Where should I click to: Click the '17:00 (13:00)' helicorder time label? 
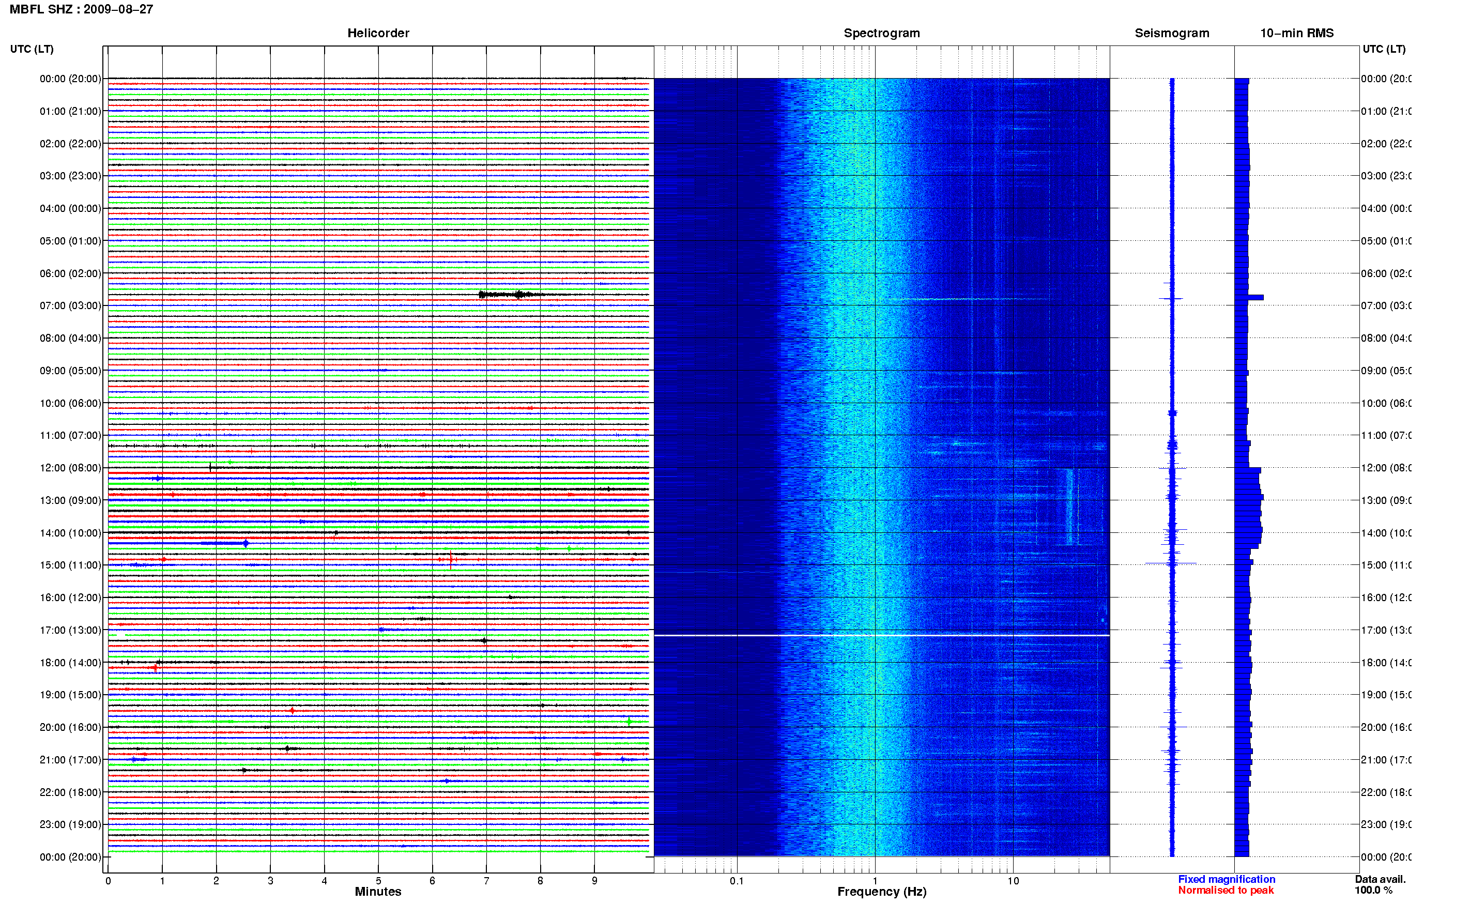(70, 630)
